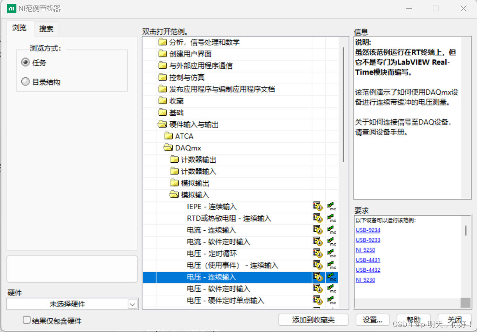Viewport: 477px width, 332px height.
Task: Click yellow VI icon in 电压（使用事件）row
Action: click(318, 265)
